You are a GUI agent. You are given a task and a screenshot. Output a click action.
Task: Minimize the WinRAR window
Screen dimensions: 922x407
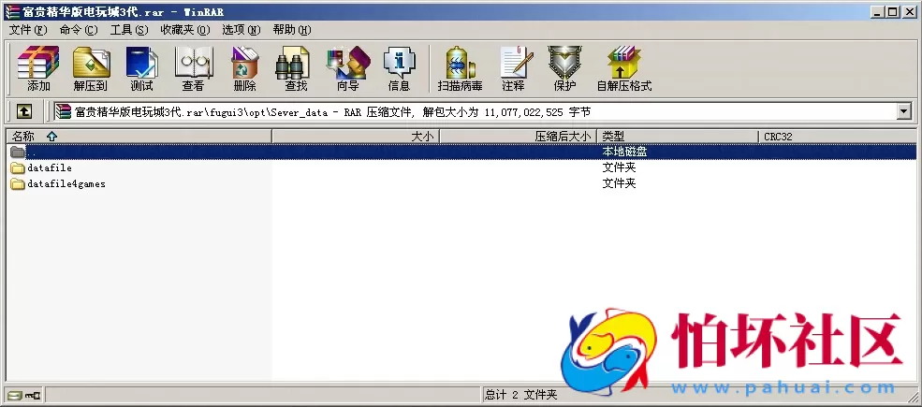pos(877,12)
